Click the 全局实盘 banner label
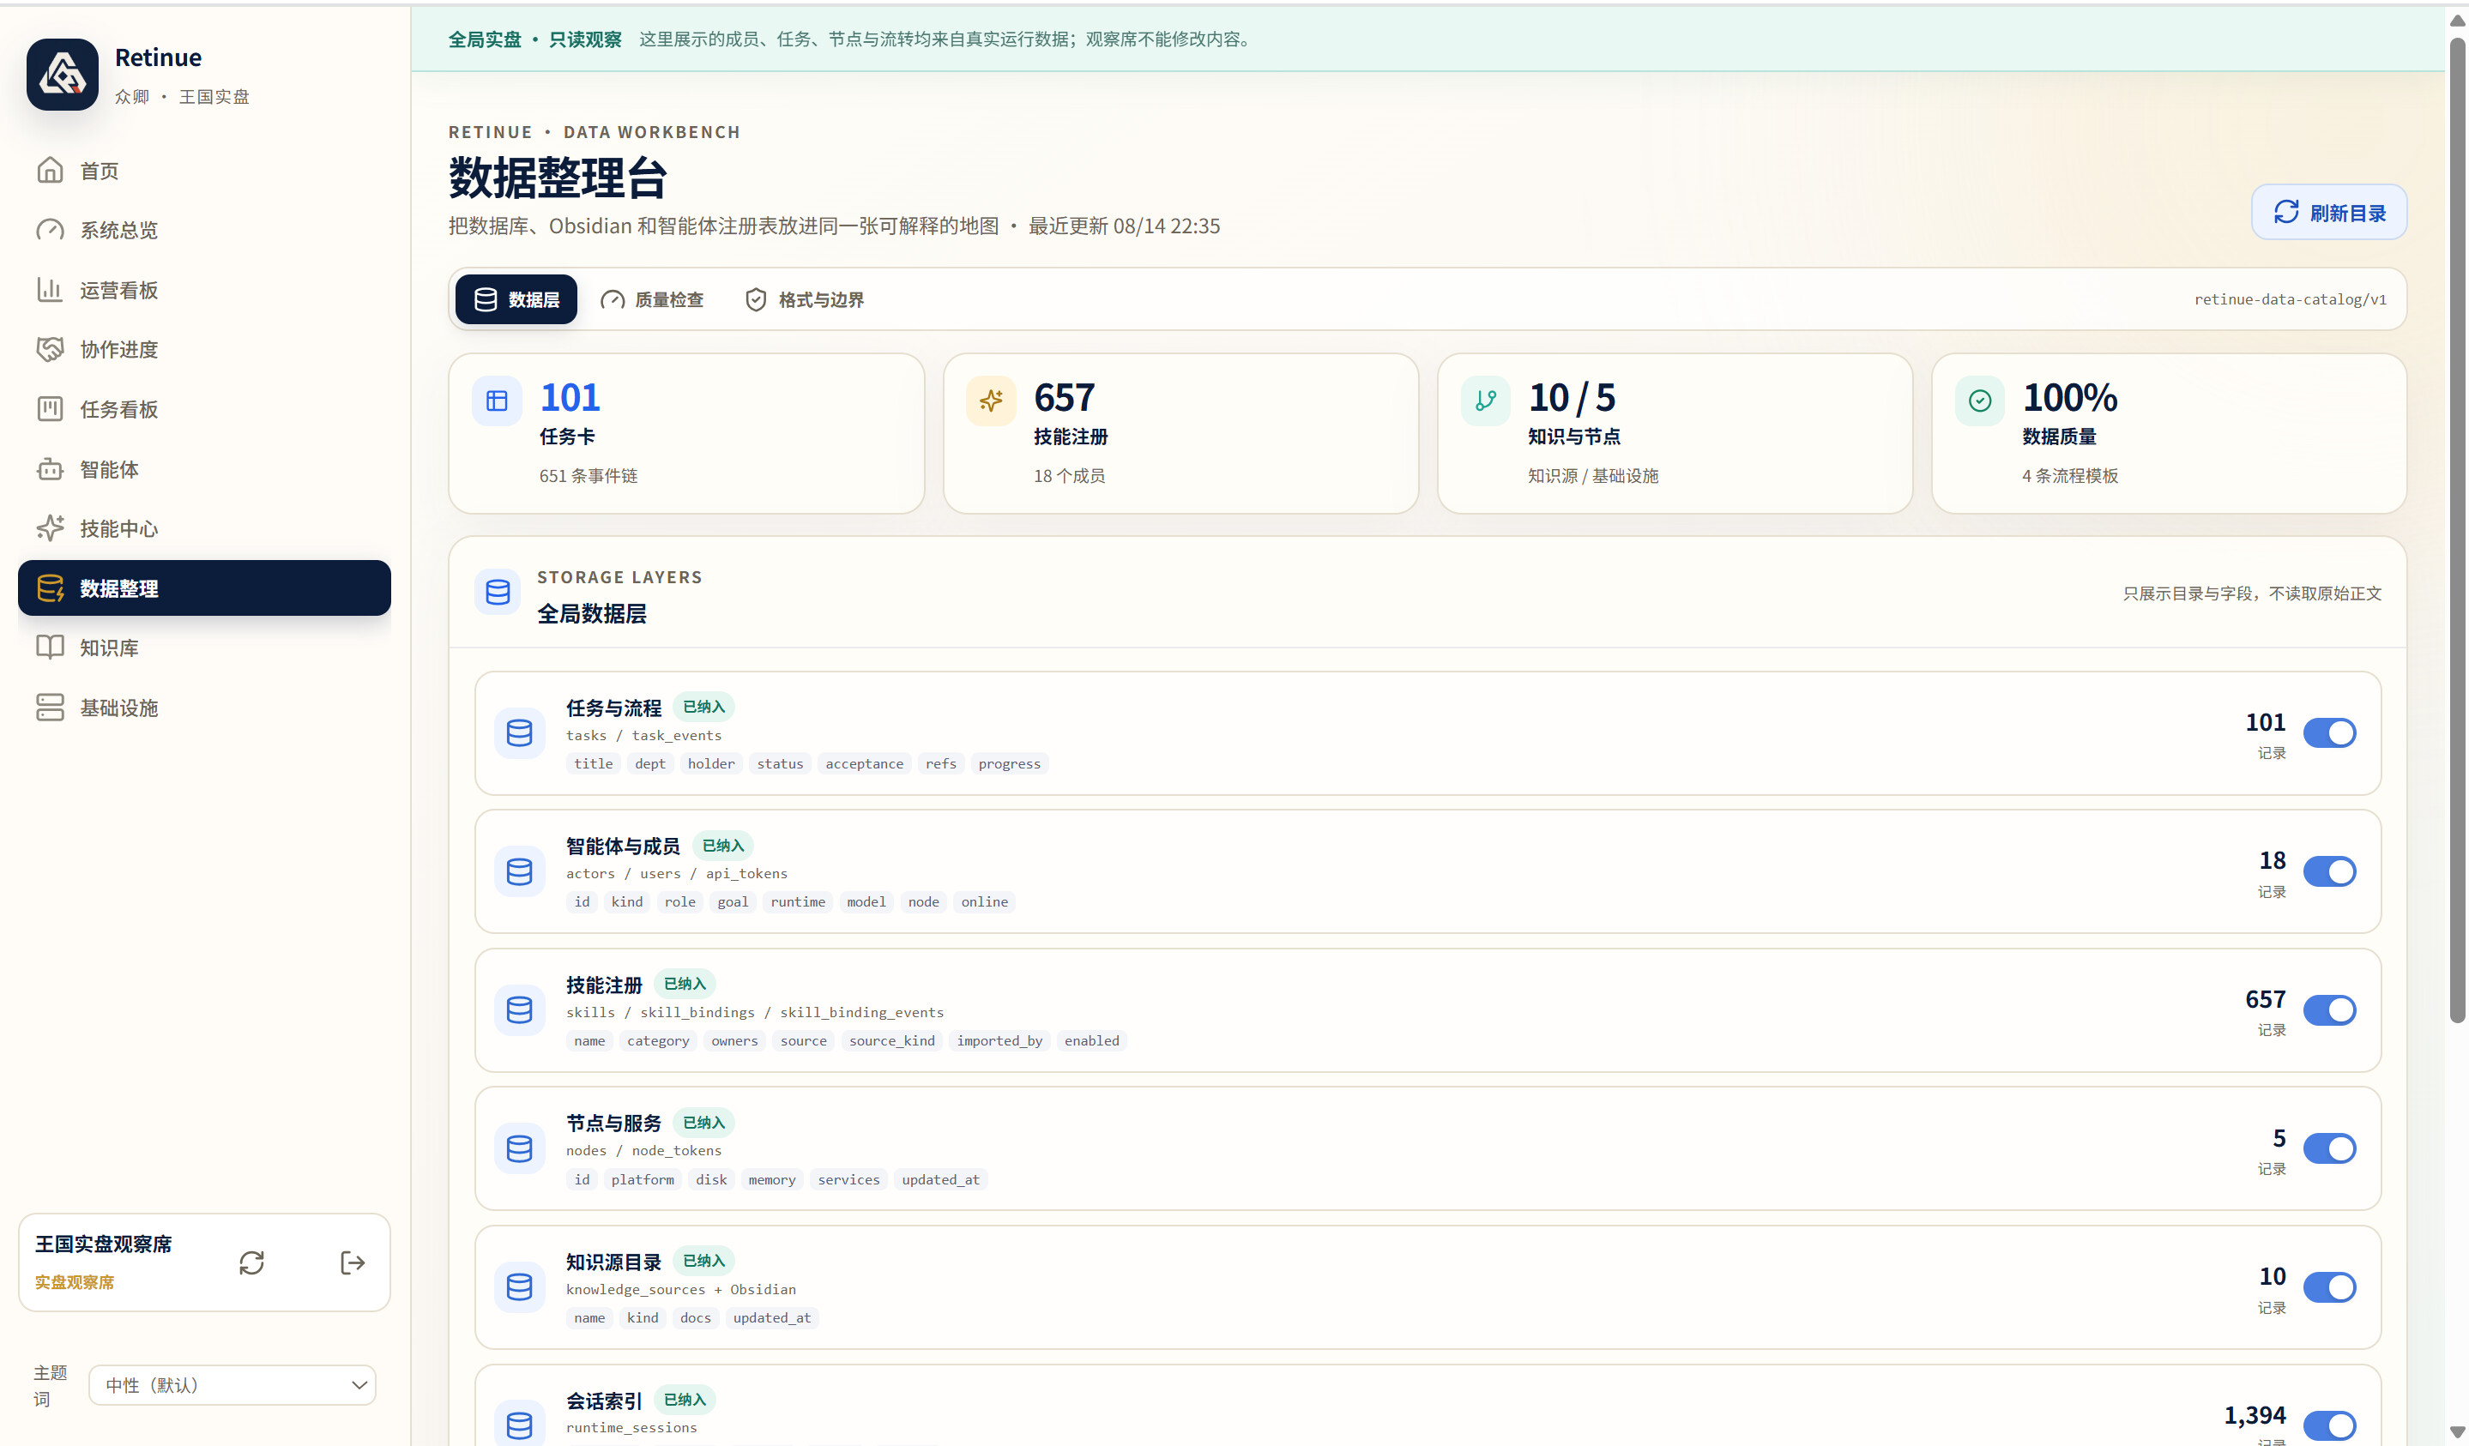Image resolution: width=2469 pixels, height=1446 pixels. pyautogui.click(x=484, y=39)
